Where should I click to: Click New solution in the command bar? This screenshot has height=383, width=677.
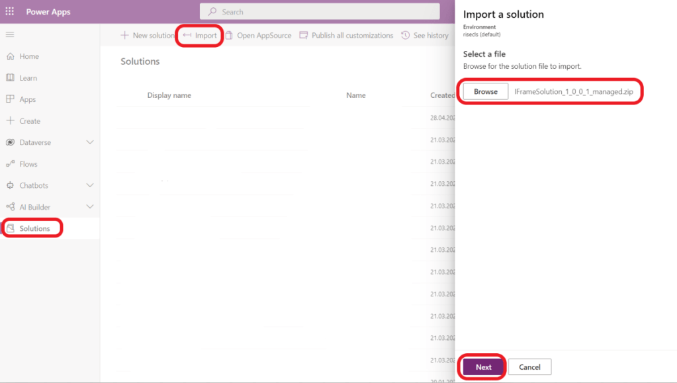pos(147,36)
